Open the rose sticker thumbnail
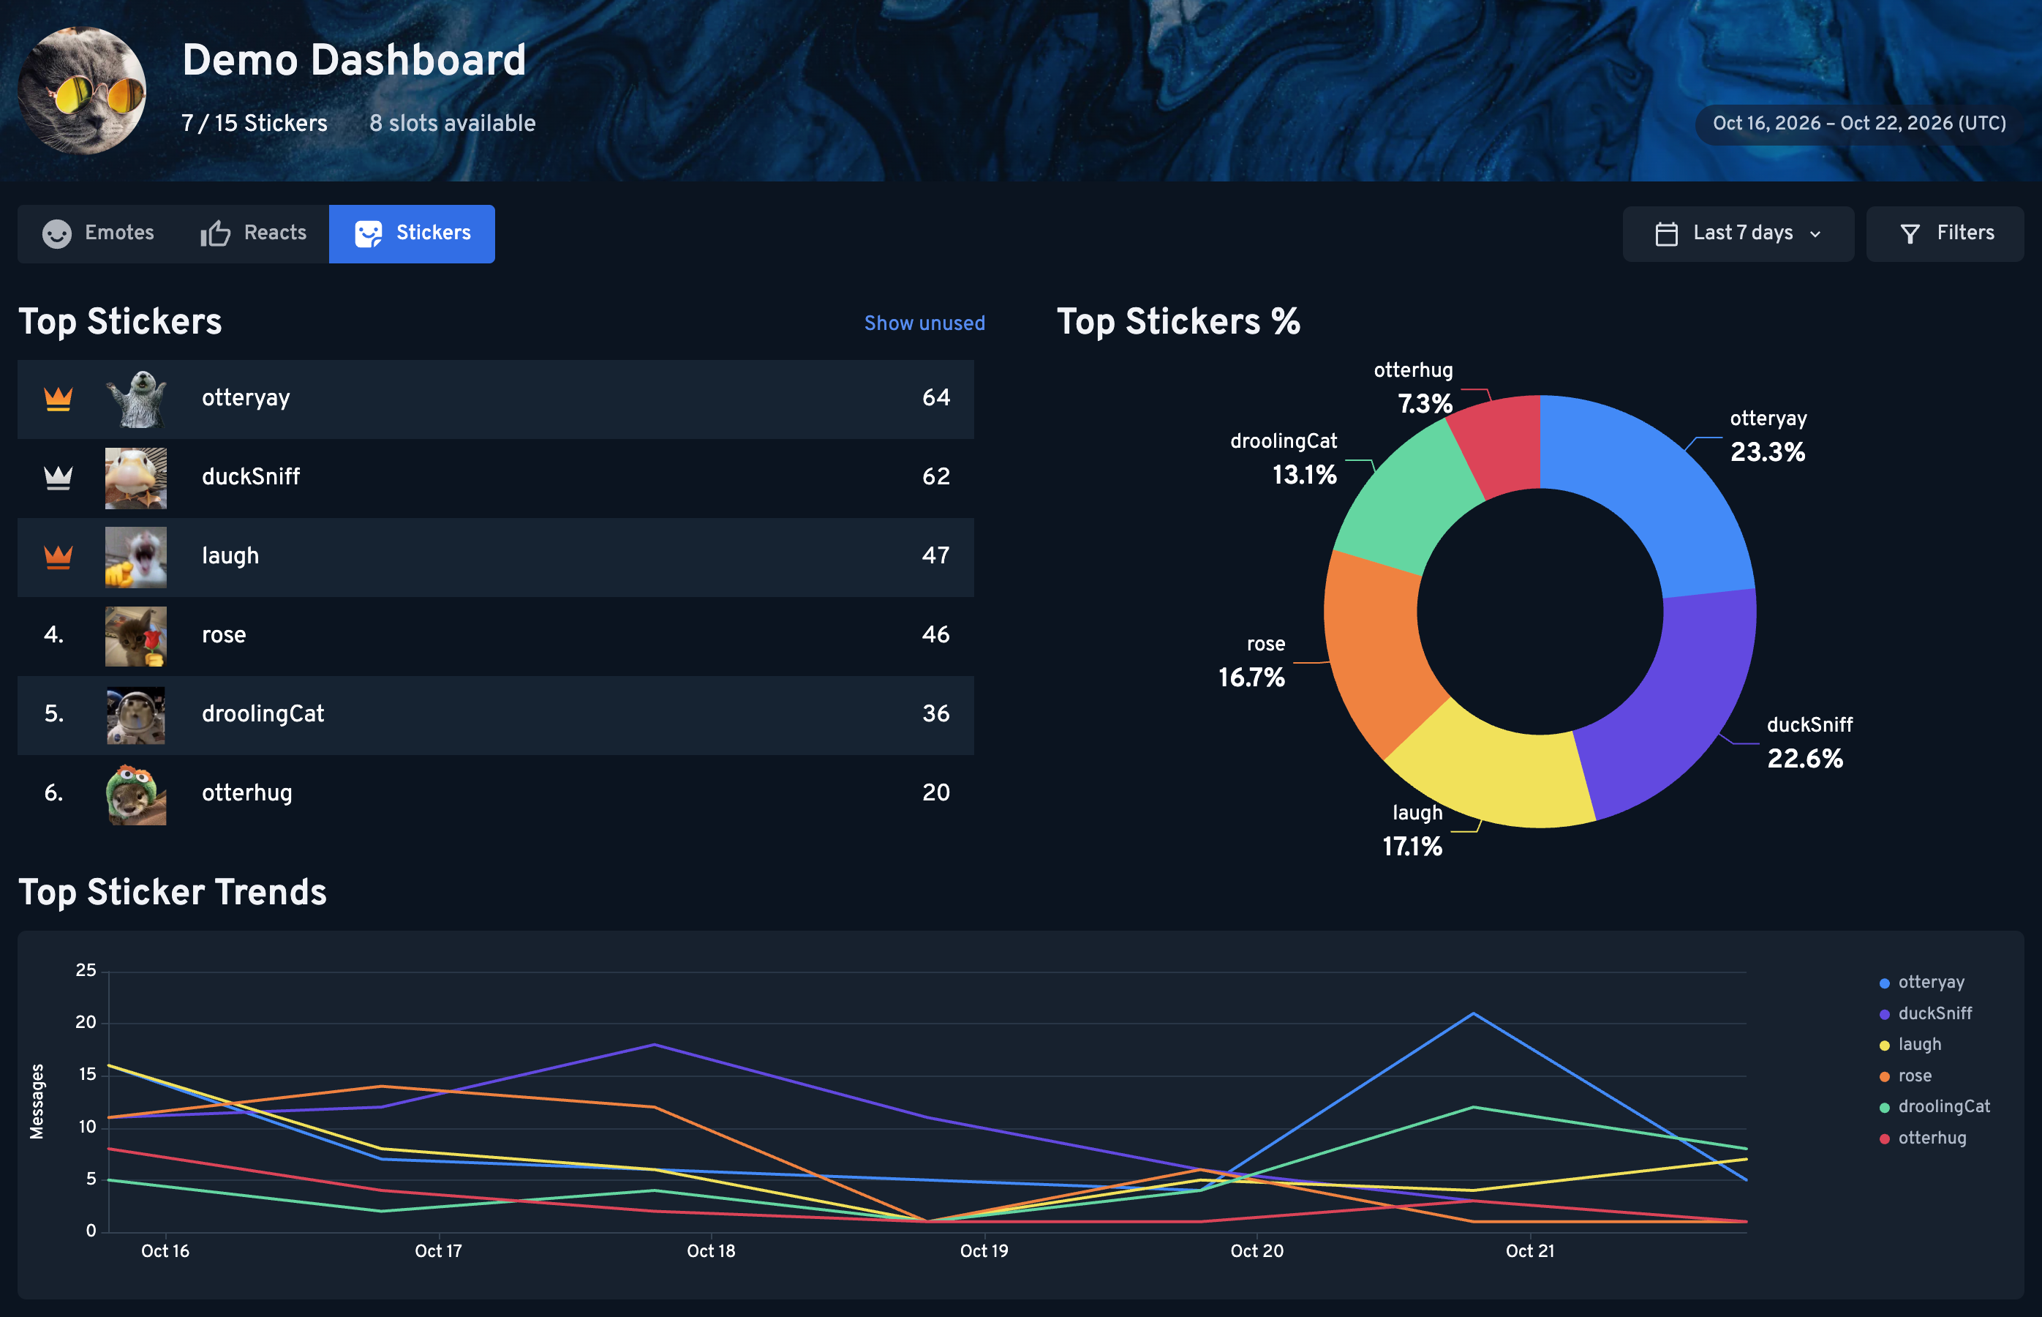This screenshot has height=1317, width=2042. tap(136, 637)
